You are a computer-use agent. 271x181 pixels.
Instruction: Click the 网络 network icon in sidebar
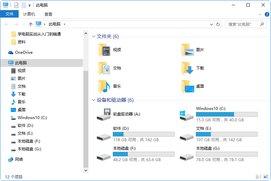pos(11,159)
